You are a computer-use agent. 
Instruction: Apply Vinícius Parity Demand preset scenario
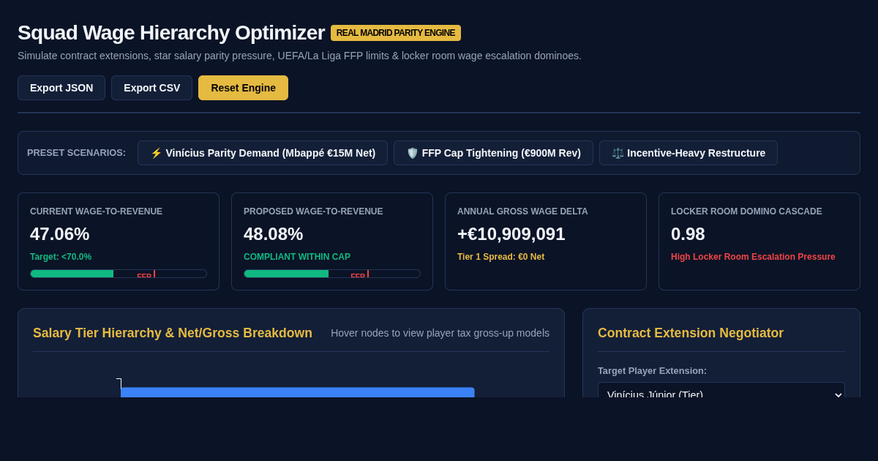(263, 153)
